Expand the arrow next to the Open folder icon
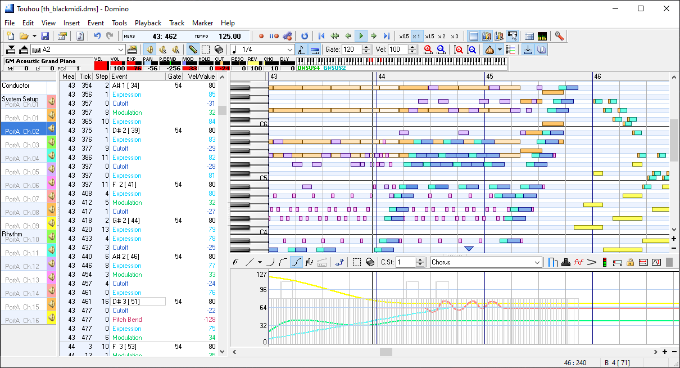 pos(33,36)
